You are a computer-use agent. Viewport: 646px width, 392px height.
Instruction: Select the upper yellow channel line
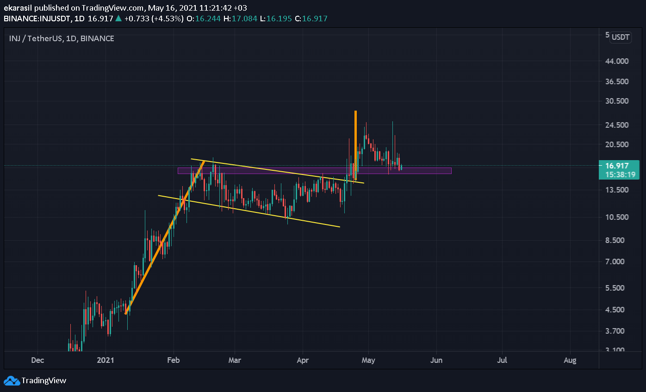coord(277,171)
